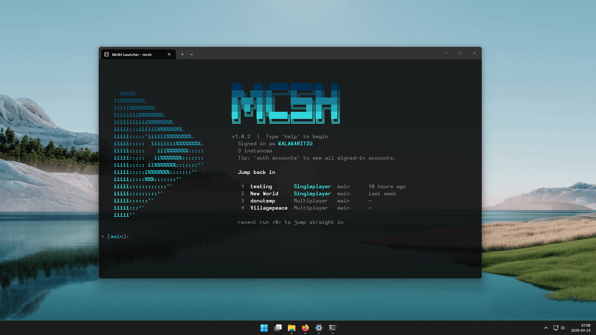Click the KALAKARITZU account name
Screen dimensions: 596x335
point(295,144)
